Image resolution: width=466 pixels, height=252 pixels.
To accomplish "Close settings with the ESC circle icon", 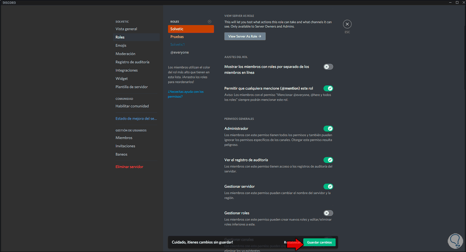I will [347, 24].
